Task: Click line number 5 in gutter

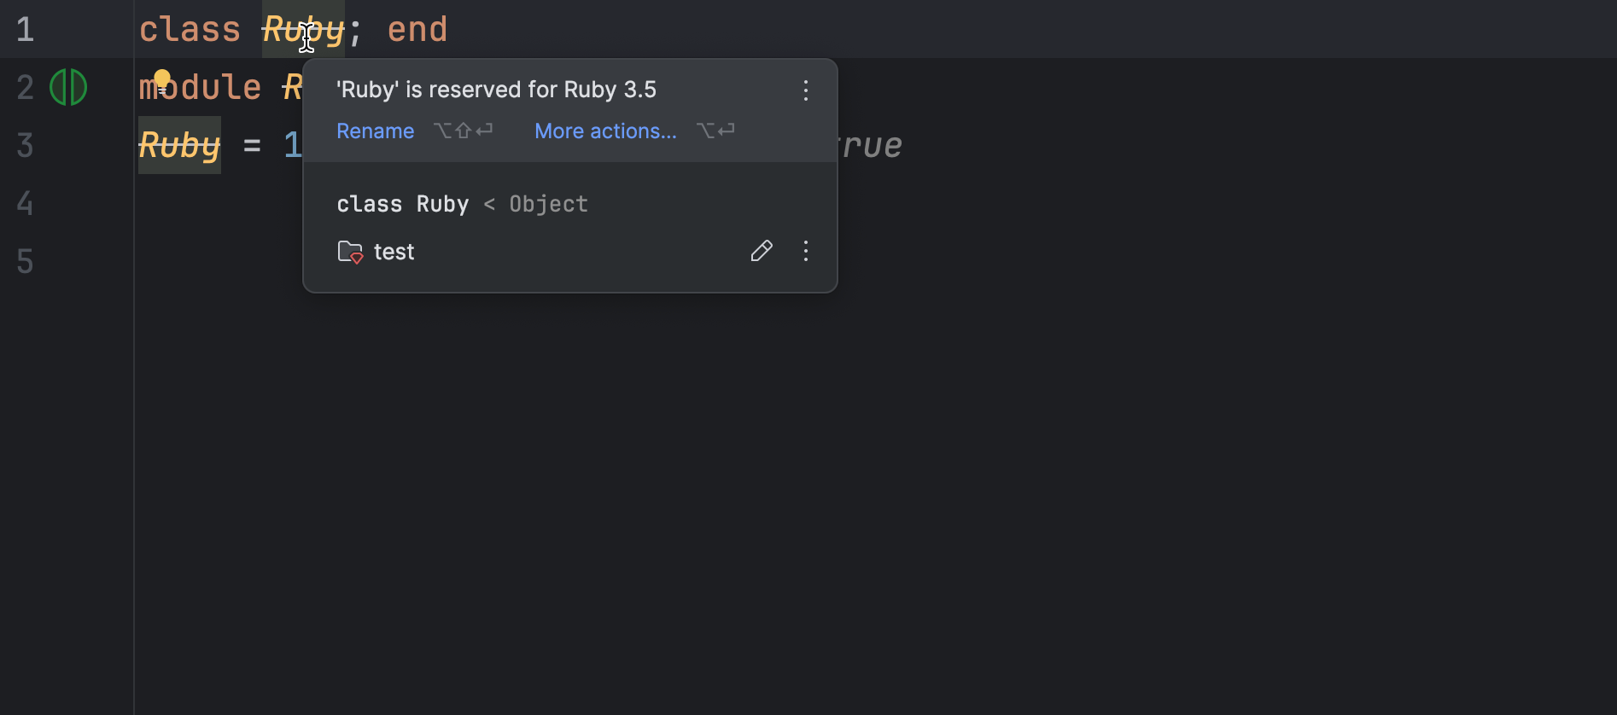Action: (x=25, y=262)
